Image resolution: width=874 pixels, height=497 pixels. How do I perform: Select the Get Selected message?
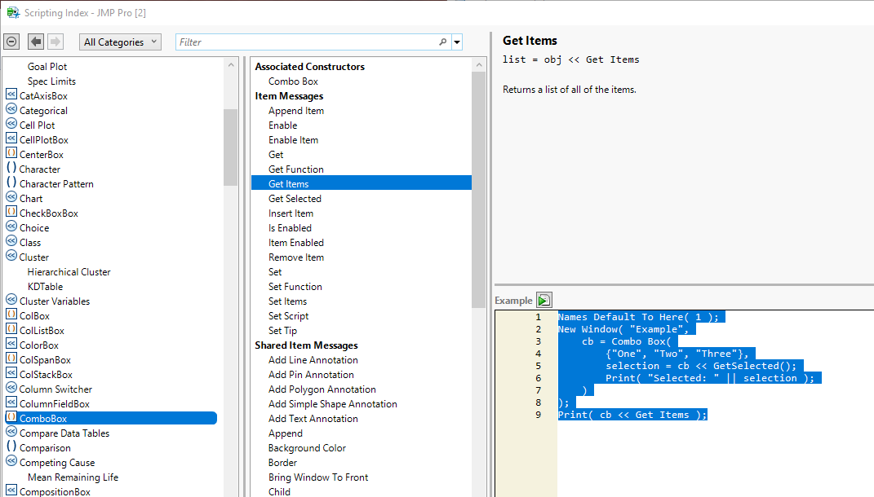point(295,199)
